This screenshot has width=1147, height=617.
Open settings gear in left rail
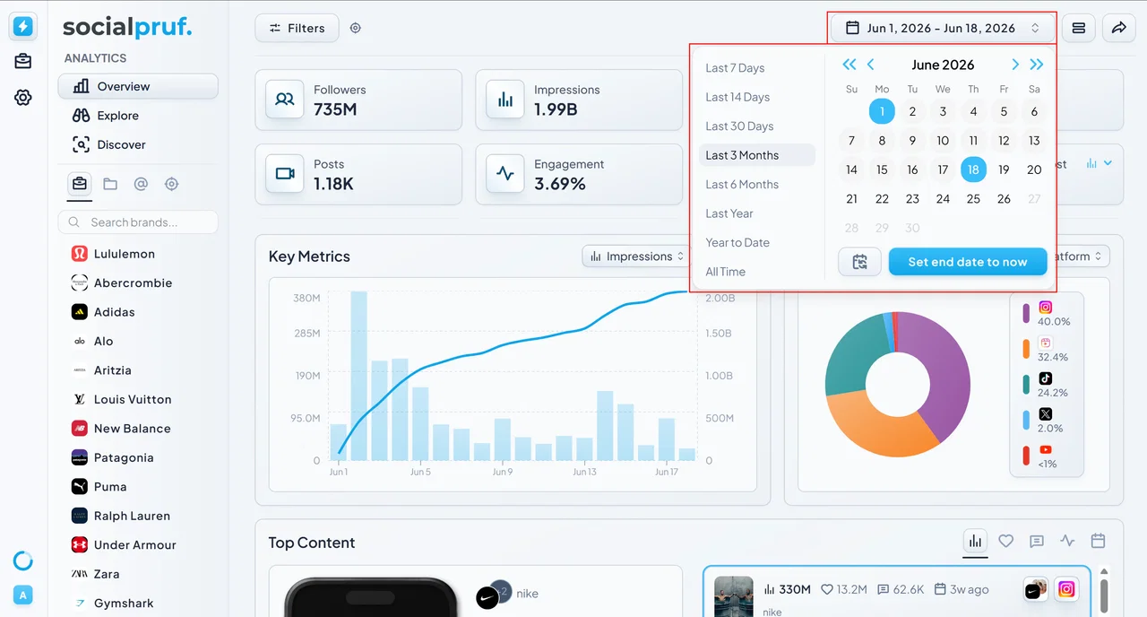[x=23, y=98]
